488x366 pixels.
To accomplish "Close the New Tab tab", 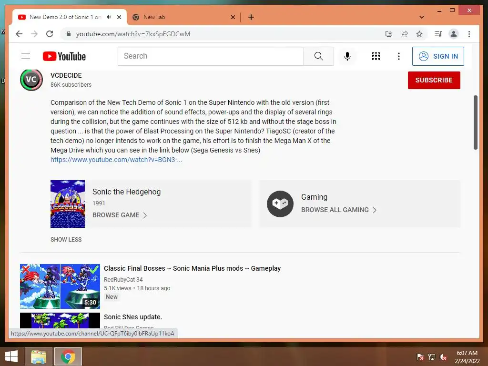I will tap(233, 17).
